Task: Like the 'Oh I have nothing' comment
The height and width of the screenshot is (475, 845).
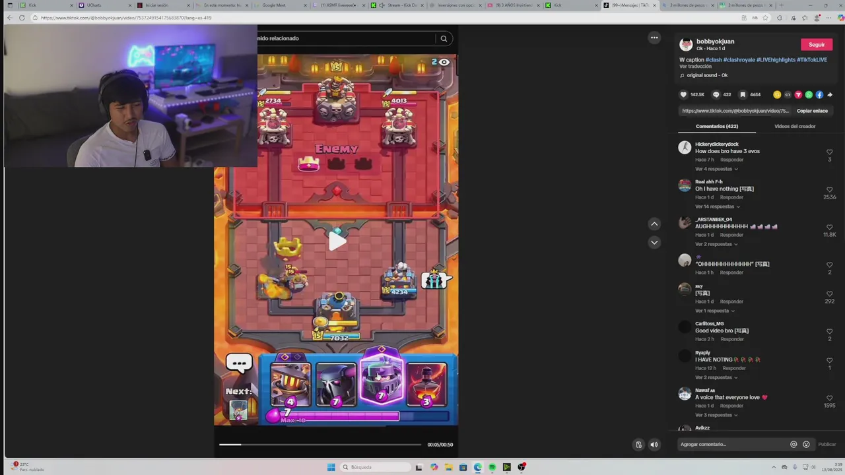Action: pyautogui.click(x=830, y=189)
